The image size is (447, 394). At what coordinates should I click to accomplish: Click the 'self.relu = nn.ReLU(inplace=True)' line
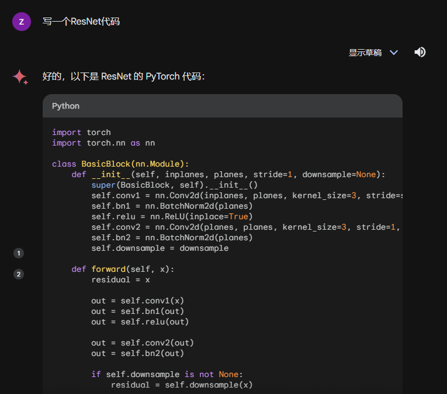pos(172,216)
